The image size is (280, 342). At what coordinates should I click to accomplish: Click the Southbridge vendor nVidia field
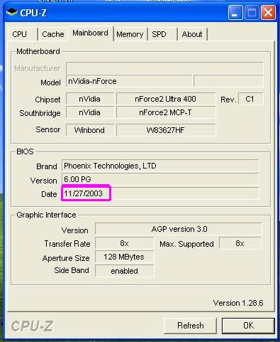click(90, 112)
